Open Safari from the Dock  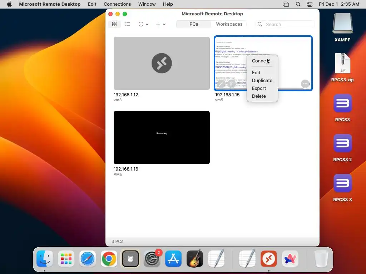[x=88, y=259]
